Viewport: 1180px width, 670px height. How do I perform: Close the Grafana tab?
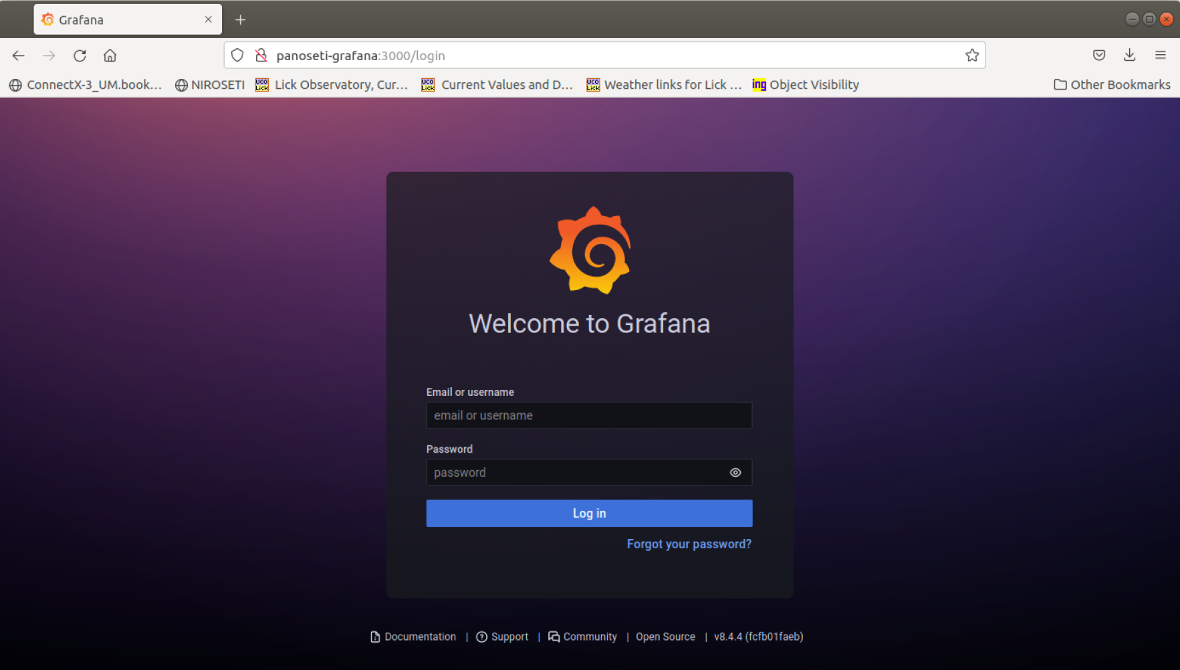point(209,19)
